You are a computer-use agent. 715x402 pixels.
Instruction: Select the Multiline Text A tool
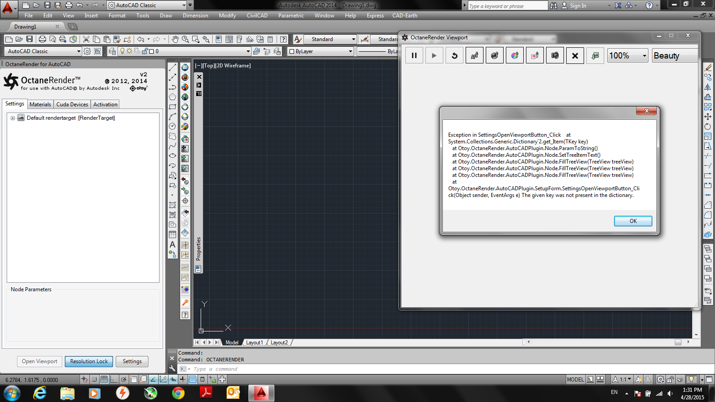click(x=172, y=244)
